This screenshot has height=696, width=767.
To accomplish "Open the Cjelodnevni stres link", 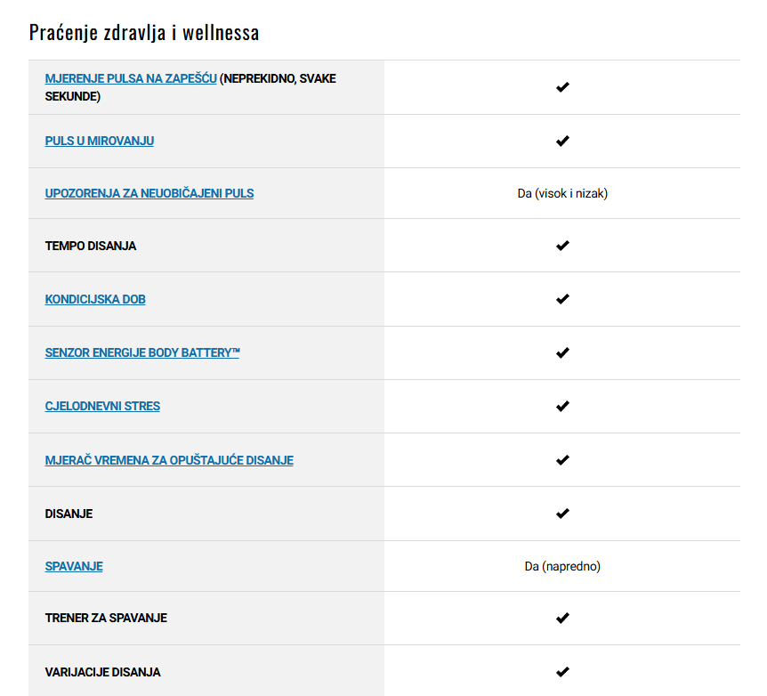I will tap(102, 406).
